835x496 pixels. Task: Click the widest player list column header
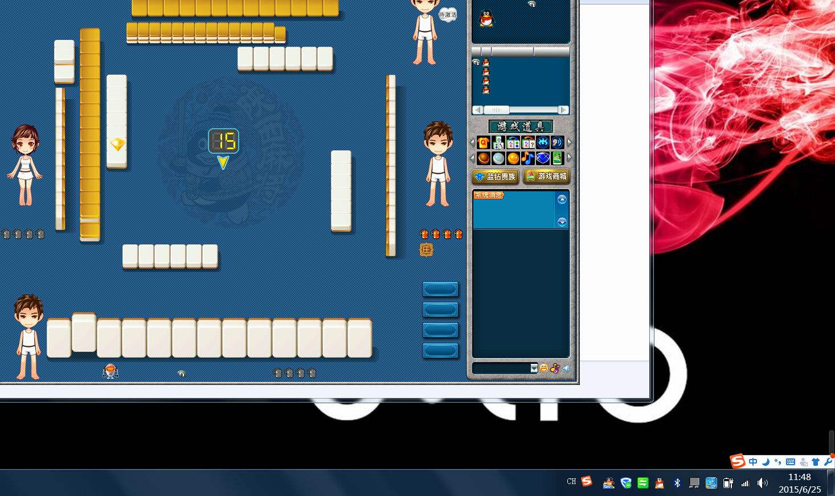[x=512, y=52]
